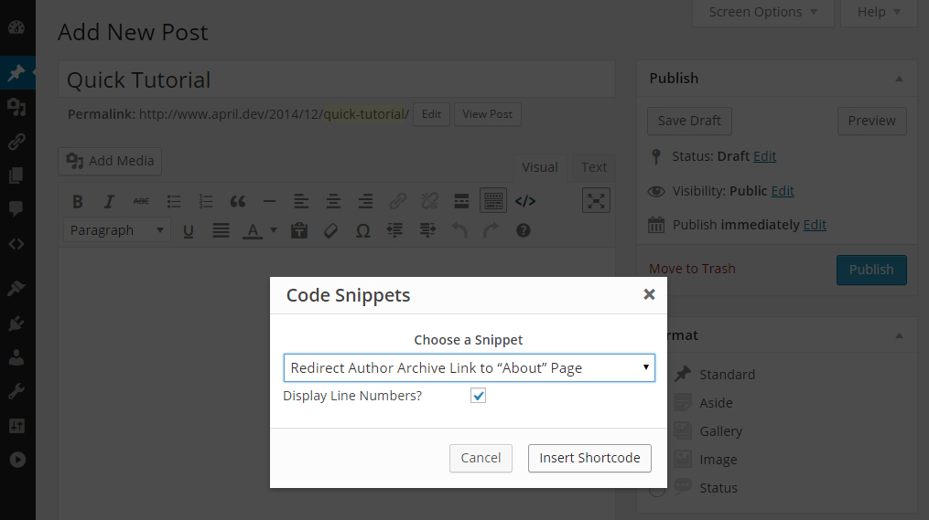Image resolution: width=929 pixels, height=520 pixels.
Task: Open Plugins in admin sidebar
Action: 16,323
